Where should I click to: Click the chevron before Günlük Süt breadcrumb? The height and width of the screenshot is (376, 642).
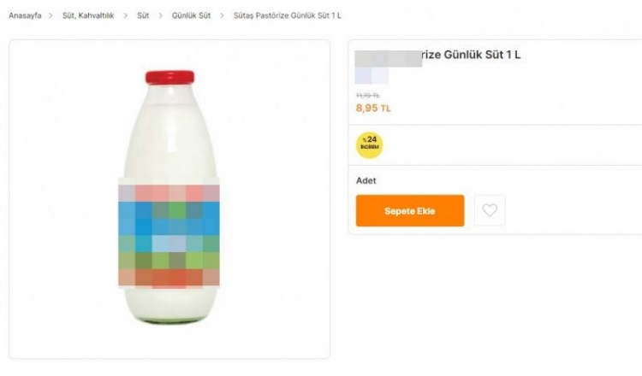pos(161,16)
